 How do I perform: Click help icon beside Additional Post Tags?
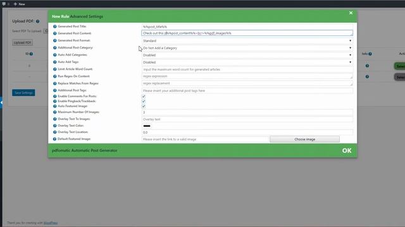click(x=55, y=91)
